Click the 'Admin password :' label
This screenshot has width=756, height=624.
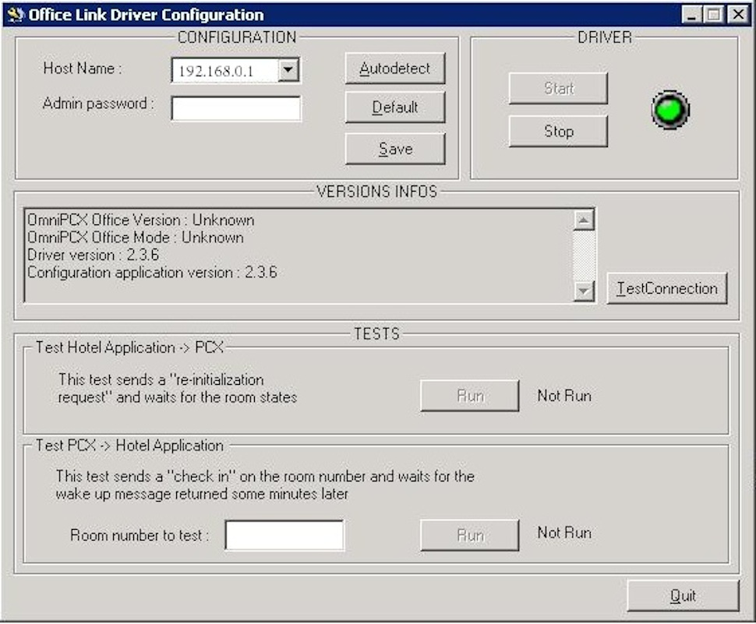(98, 103)
